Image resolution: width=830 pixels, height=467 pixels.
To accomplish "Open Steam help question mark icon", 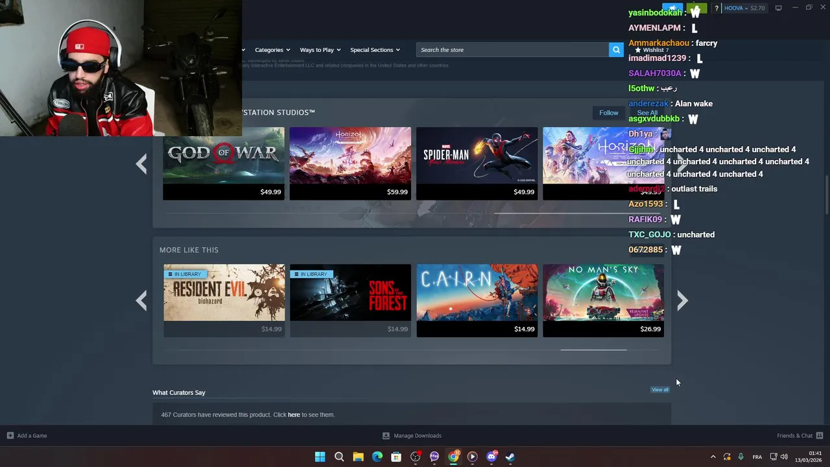I will tap(717, 8).
